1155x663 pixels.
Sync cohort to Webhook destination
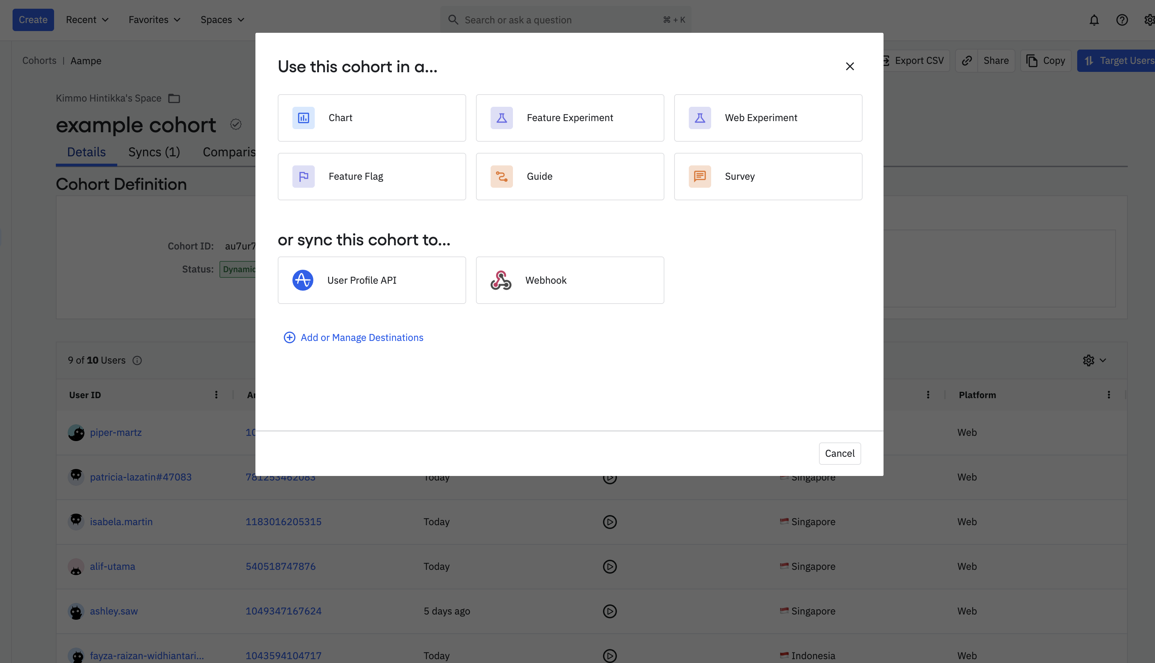[x=569, y=280]
